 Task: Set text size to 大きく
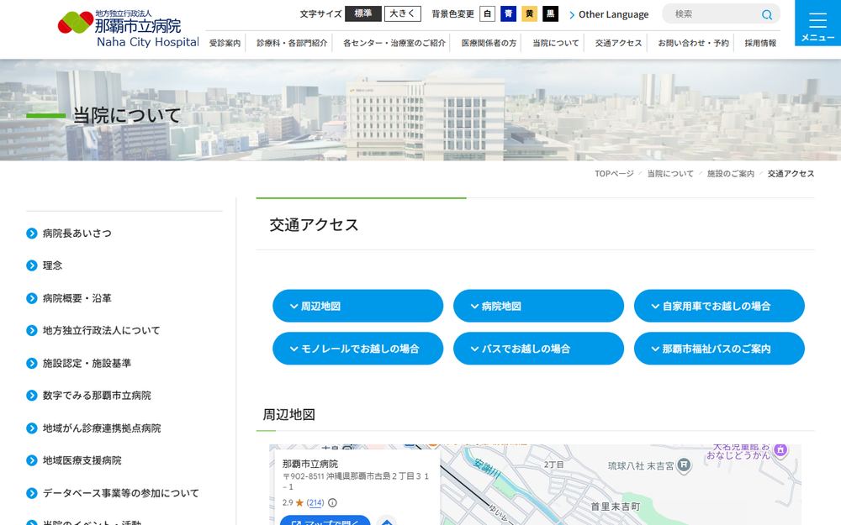tap(402, 14)
